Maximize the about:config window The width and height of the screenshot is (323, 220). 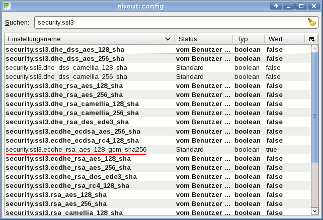coord(301,6)
